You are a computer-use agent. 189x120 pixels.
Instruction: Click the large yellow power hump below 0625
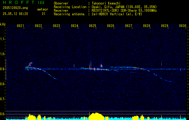pyautogui.click(x=96, y=116)
